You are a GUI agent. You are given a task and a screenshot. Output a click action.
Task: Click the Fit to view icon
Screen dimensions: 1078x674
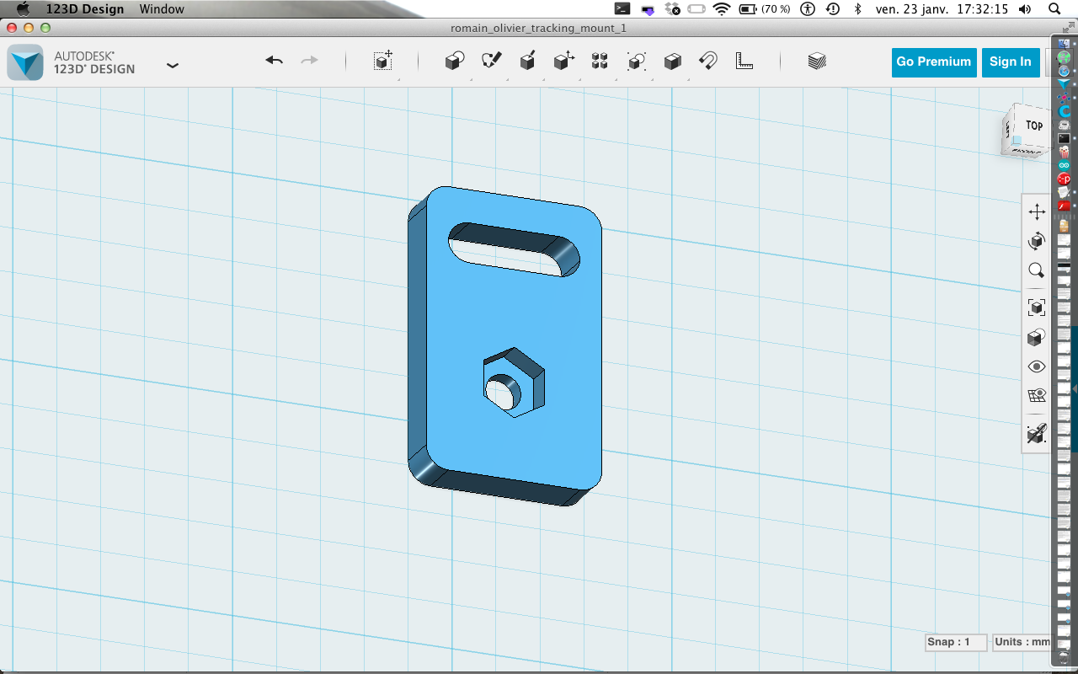point(1036,308)
